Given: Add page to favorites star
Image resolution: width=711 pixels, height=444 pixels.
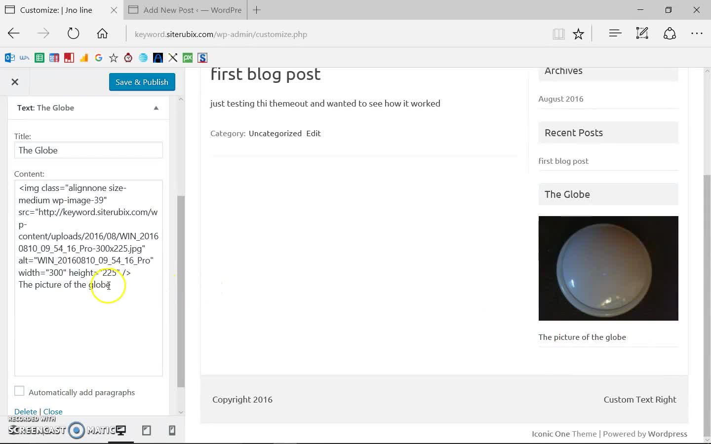Looking at the screenshot, I should [x=578, y=34].
